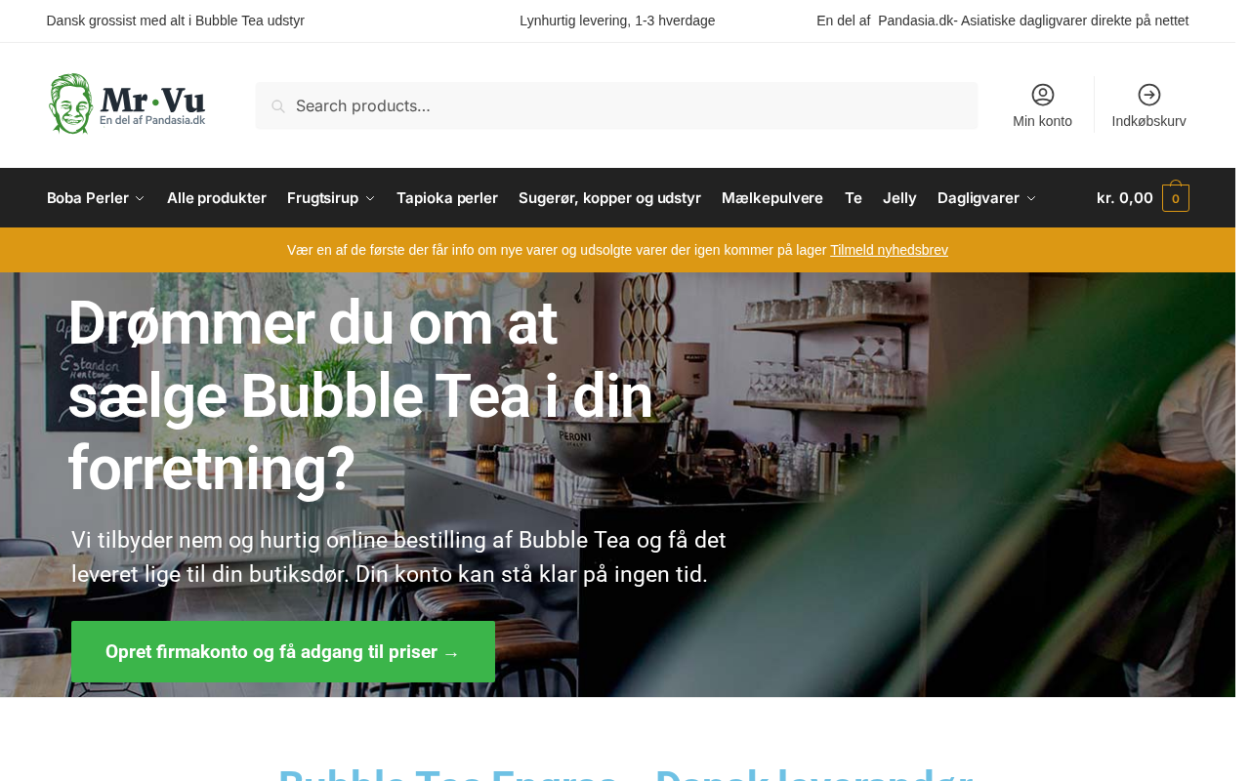The width and height of the screenshot is (1250, 781).
Task: Open the Te category
Action: pyautogui.click(x=854, y=197)
